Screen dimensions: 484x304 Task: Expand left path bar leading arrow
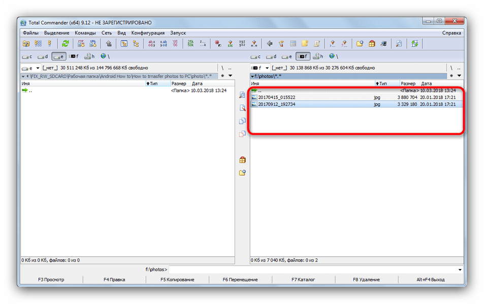coord(23,76)
